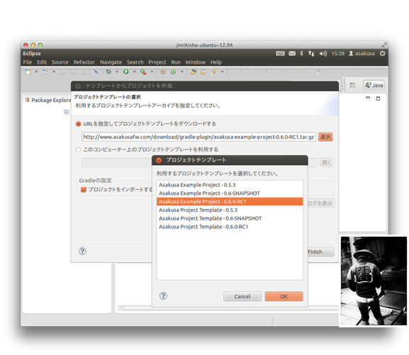Click the Search flashlight toolbar icon
The image size is (409, 355).
214,72
